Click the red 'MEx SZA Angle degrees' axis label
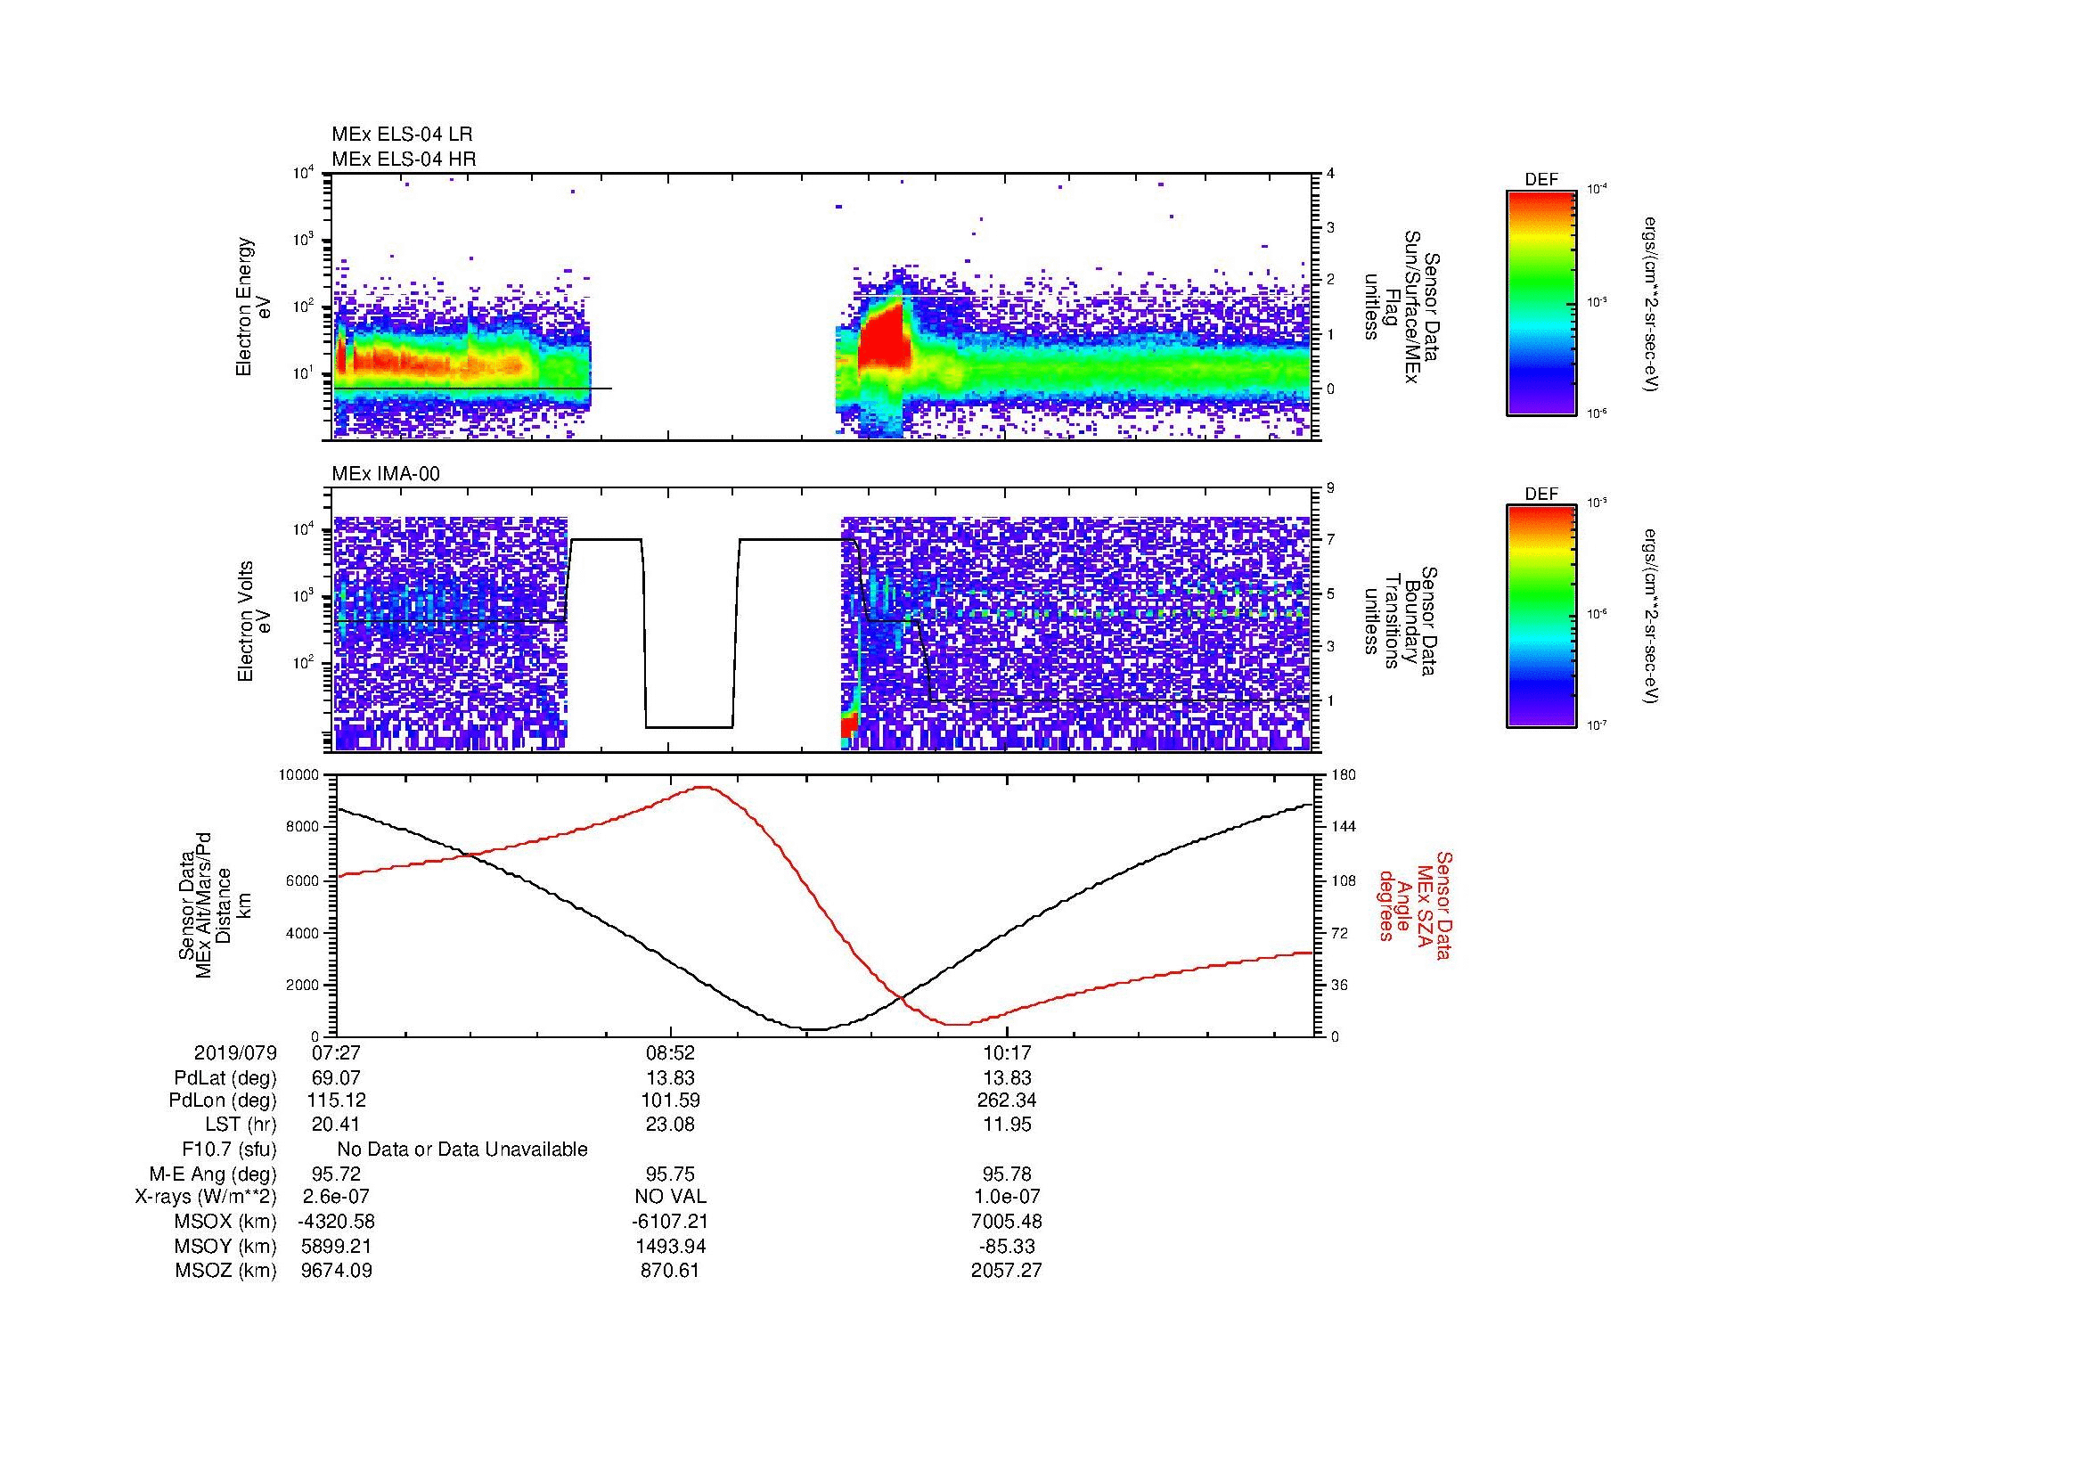 pos(1414,904)
